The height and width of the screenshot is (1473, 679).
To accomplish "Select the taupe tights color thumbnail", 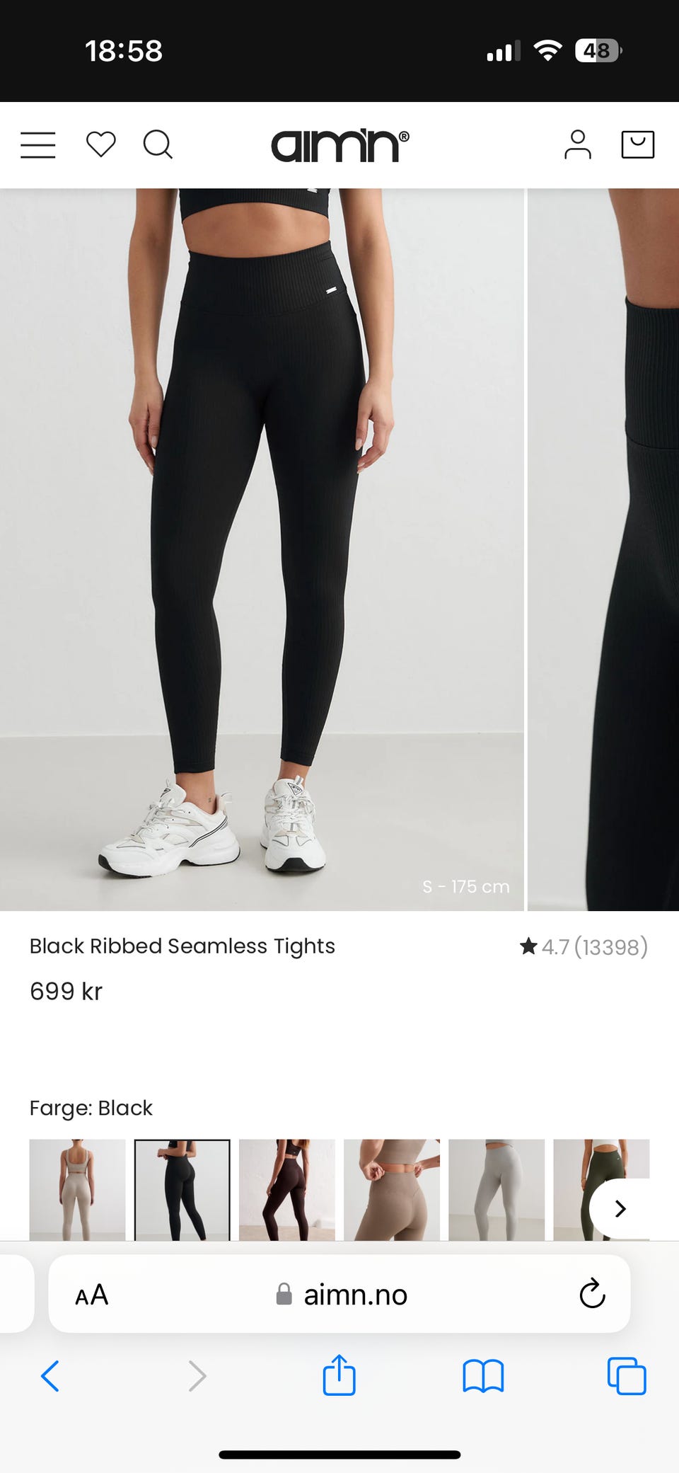I will click(x=392, y=1189).
